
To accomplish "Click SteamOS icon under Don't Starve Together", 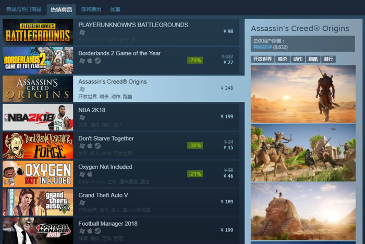I will pos(98,146).
